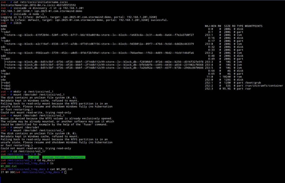Click the '$RECYCLE.BIN' highlighted directory name
The height and width of the screenshot is (183, 285).
[12, 157]
